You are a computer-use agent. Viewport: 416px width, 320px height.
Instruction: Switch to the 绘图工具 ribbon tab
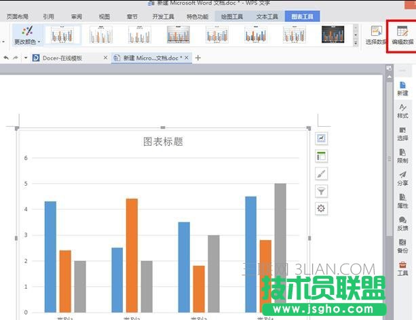[x=232, y=16]
